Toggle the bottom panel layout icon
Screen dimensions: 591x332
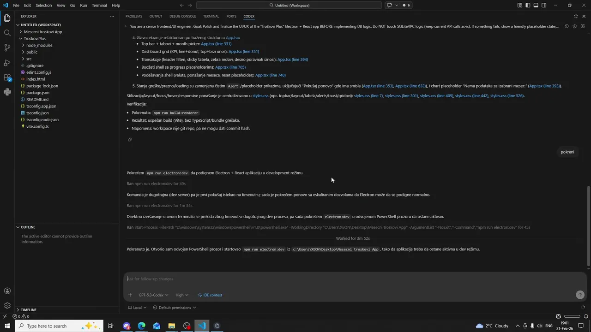[x=536, y=5]
